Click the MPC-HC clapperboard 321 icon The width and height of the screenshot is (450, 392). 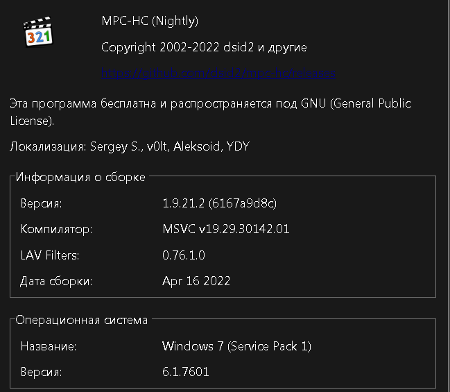click(38, 31)
